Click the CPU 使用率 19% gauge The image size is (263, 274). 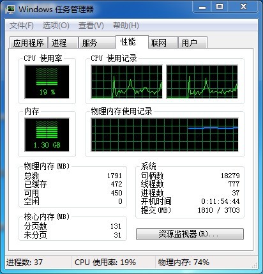coord(47,82)
